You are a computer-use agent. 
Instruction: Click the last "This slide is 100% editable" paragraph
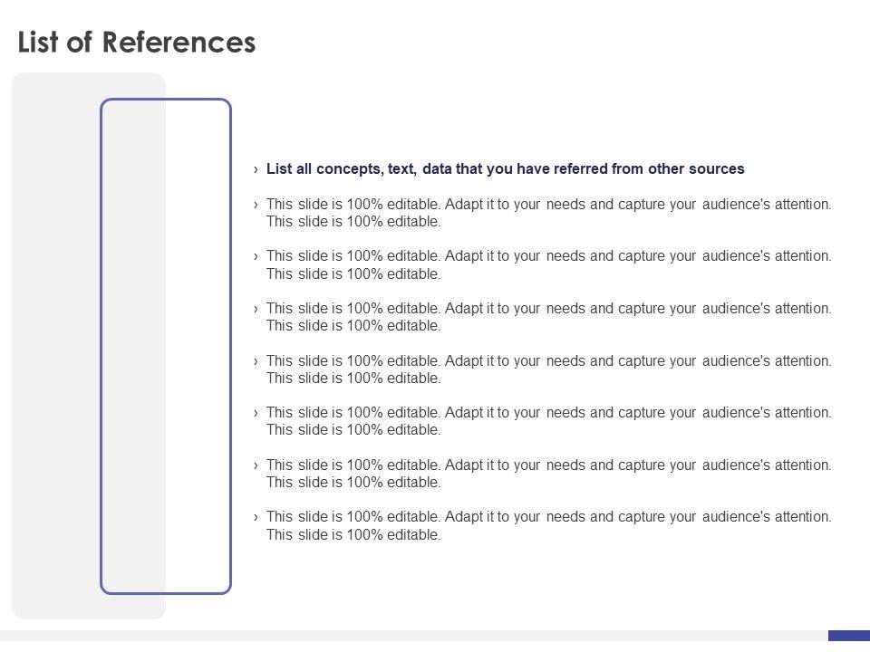[x=548, y=525]
